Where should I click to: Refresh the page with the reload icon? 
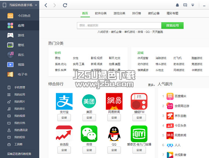(65, 5)
